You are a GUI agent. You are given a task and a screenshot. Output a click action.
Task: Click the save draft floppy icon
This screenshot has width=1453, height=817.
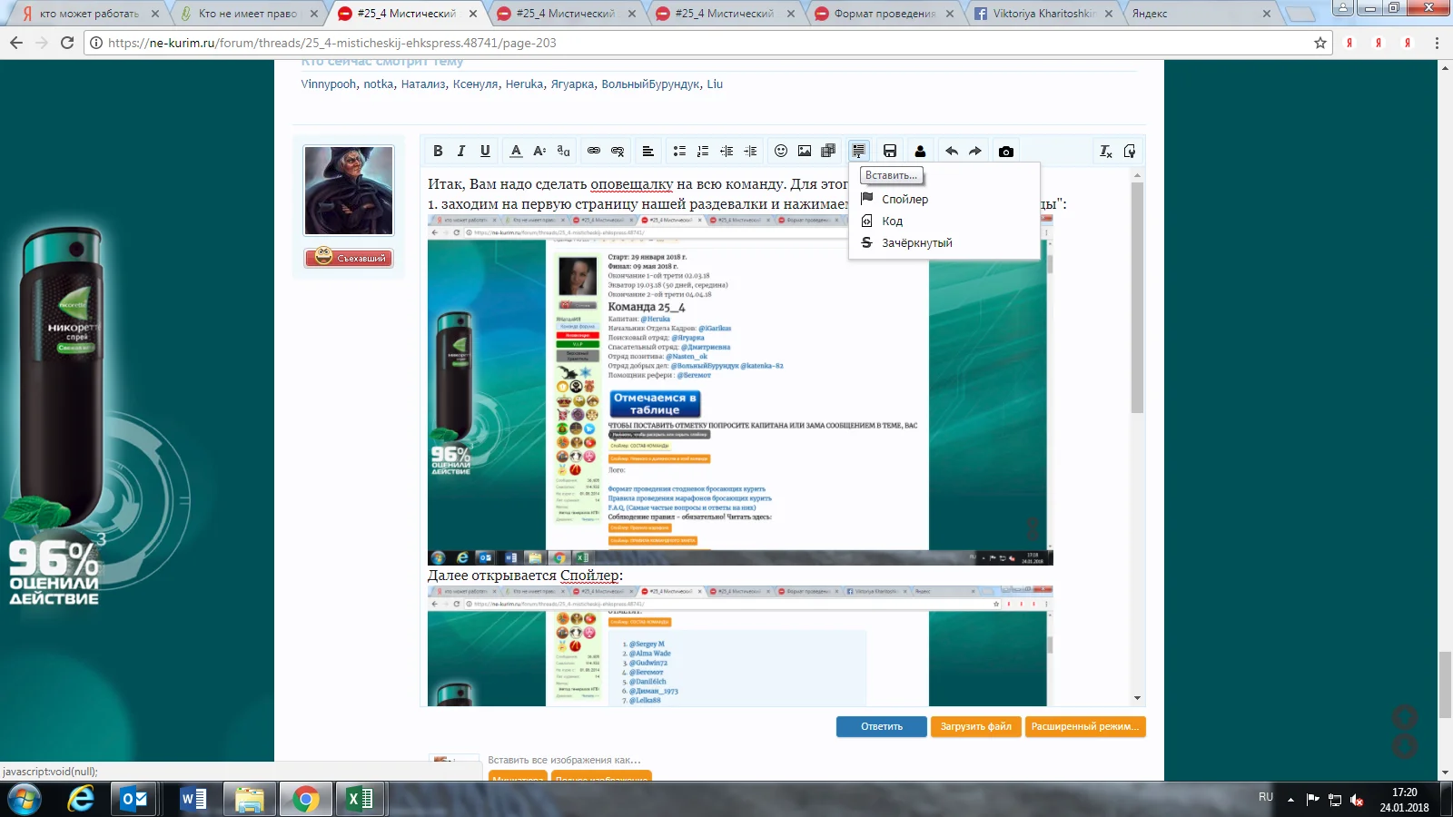click(x=890, y=151)
